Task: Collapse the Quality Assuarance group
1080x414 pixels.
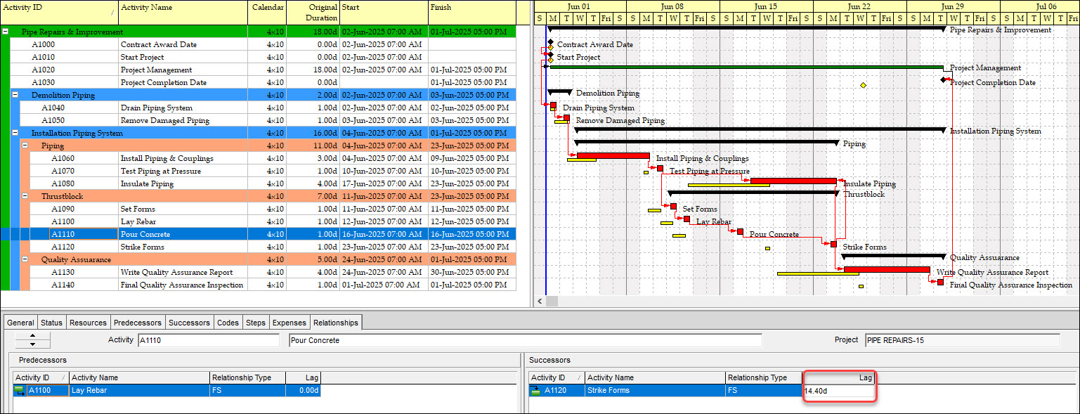Action: 25,259
